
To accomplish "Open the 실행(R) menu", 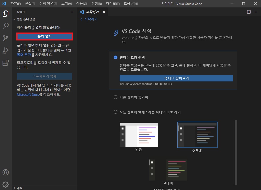I will (97, 4).
